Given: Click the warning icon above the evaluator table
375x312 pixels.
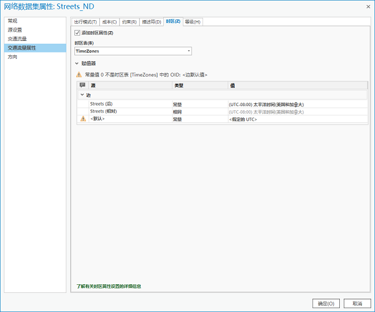Looking at the screenshot, I should 78,74.
